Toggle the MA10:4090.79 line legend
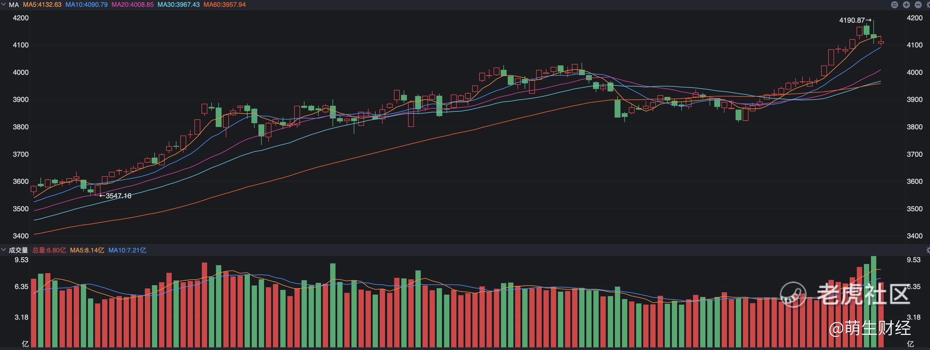 (x=86, y=5)
